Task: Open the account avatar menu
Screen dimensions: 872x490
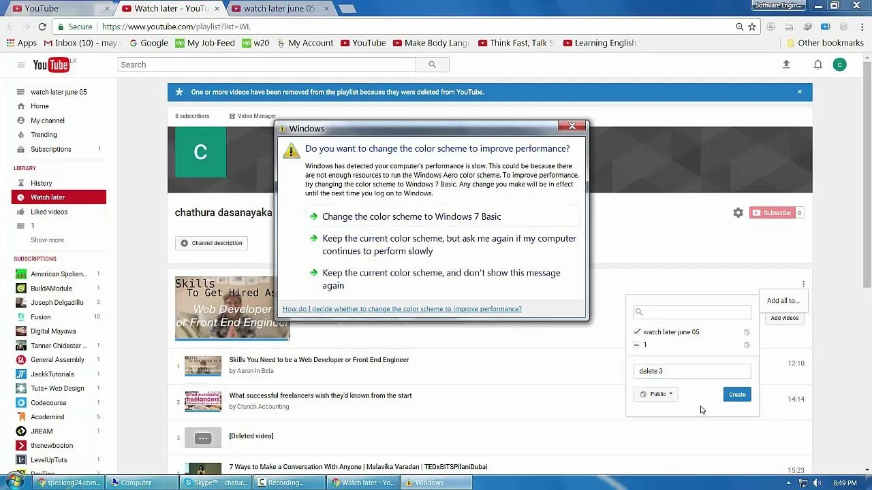Action: (x=840, y=65)
